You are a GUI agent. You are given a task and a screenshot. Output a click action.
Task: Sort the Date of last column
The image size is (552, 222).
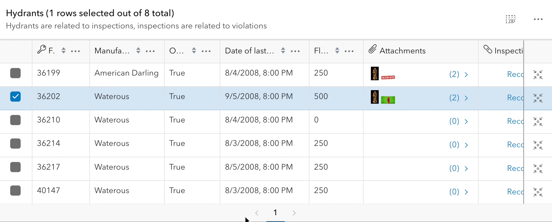283,51
